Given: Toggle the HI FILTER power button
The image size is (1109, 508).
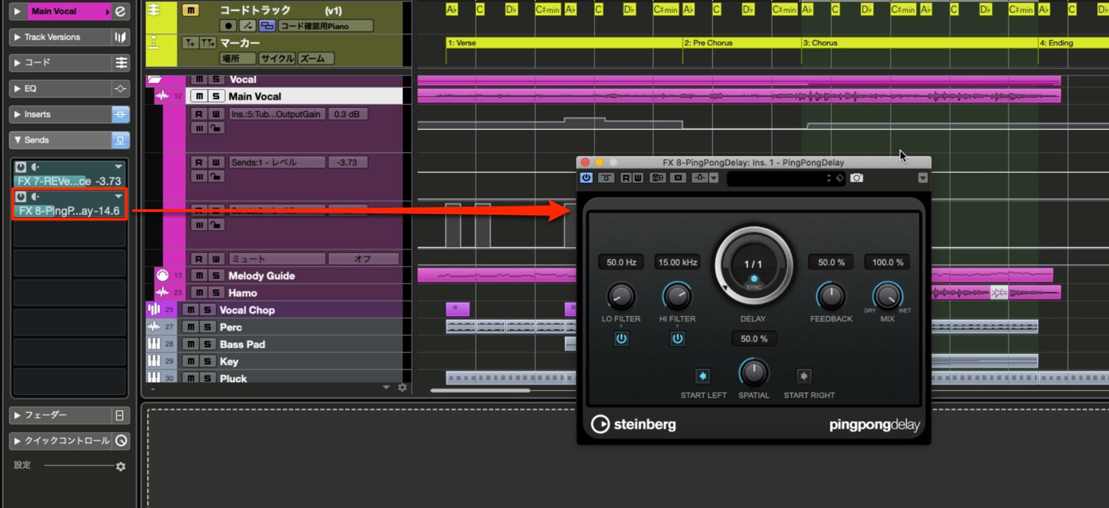Looking at the screenshot, I should [x=677, y=339].
